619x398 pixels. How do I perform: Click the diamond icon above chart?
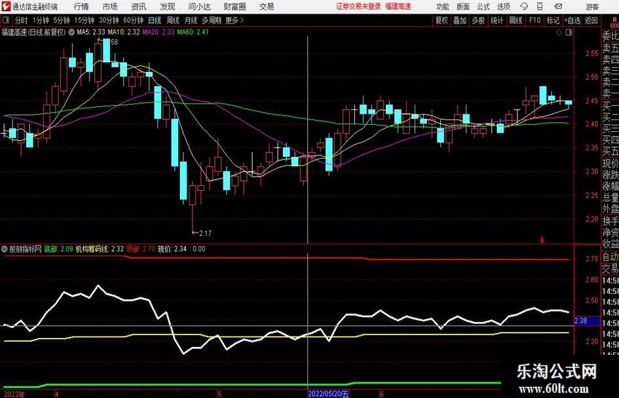559,33
